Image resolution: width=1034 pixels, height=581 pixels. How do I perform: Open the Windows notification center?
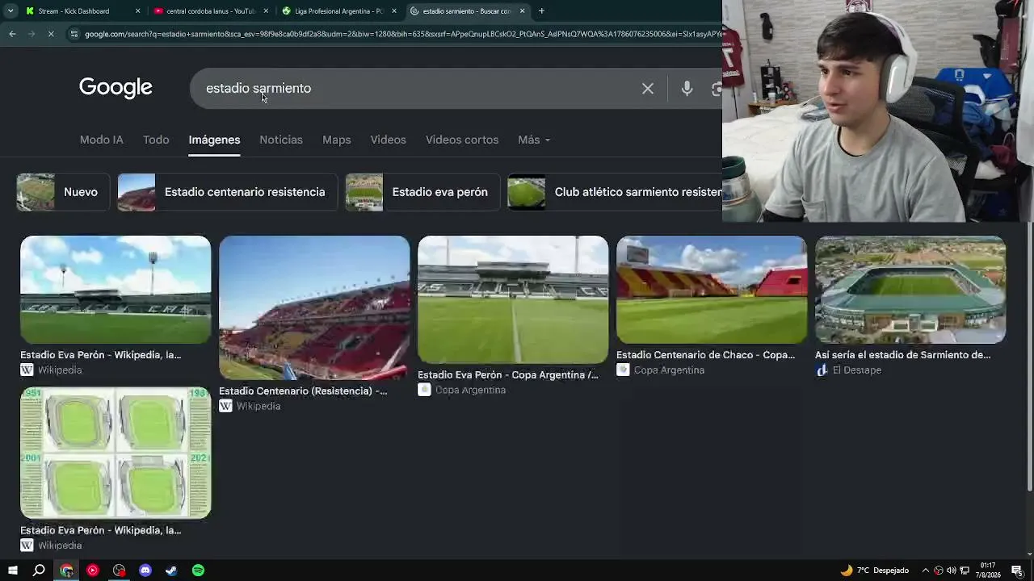pyautogui.click(x=1017, y=571)
